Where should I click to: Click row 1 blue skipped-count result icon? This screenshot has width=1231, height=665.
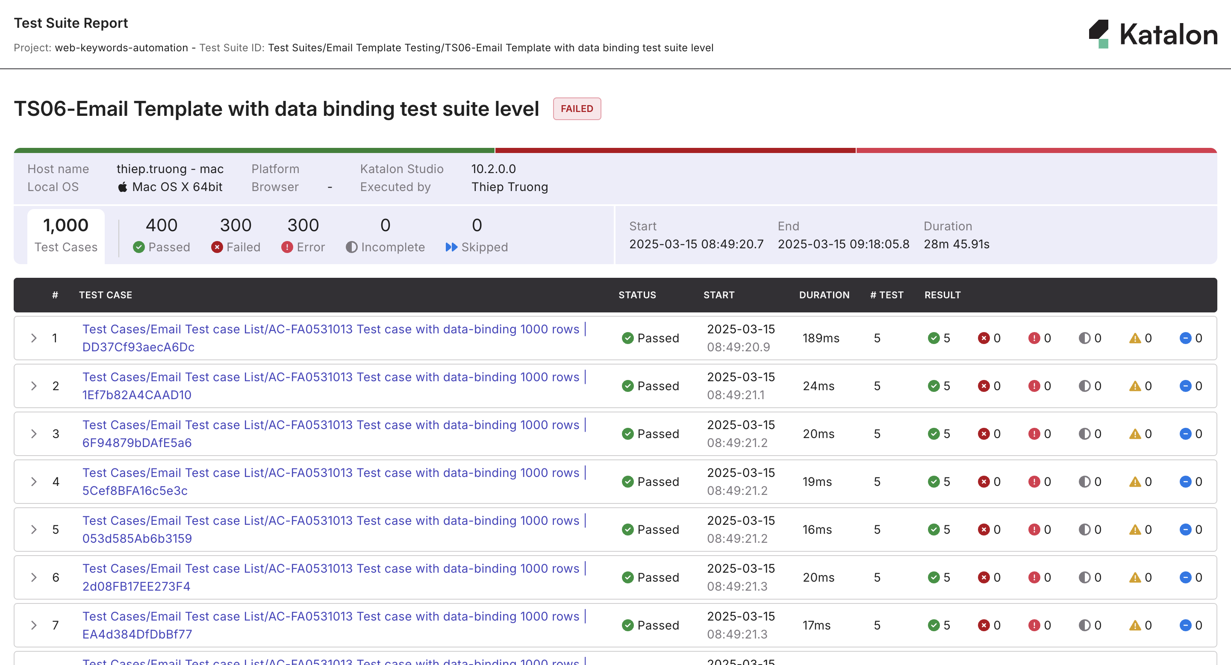[1186, 338]
